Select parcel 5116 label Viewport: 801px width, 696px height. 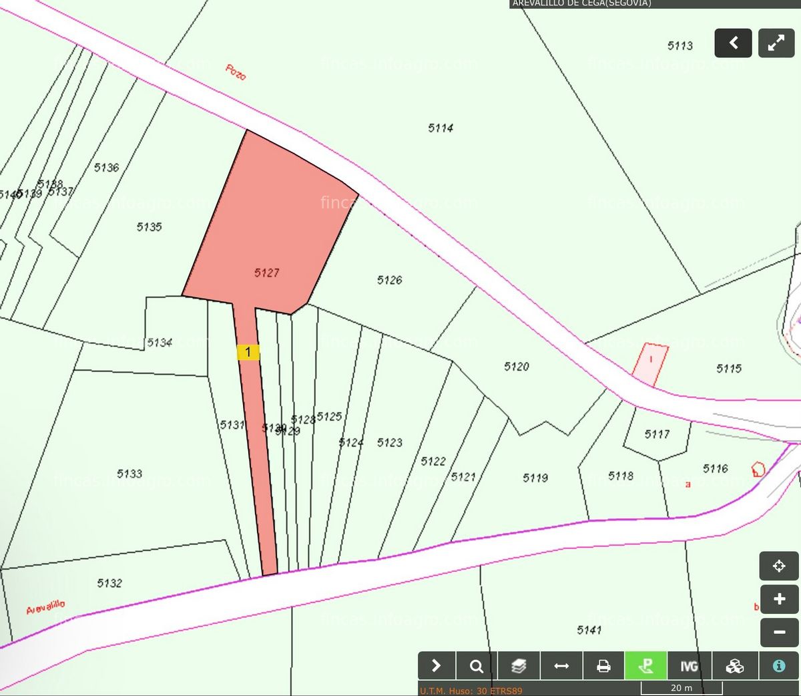[x=716, y=468]
